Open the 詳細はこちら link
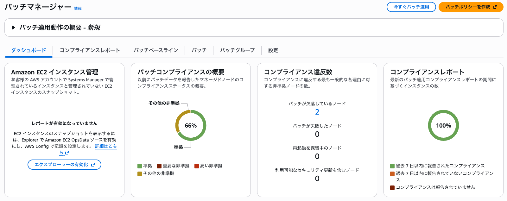 (106, 146)
